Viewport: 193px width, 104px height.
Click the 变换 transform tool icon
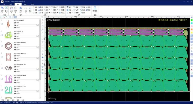click(15, 8)
